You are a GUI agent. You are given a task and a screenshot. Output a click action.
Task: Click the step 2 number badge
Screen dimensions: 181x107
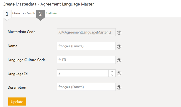pos(40,14)
